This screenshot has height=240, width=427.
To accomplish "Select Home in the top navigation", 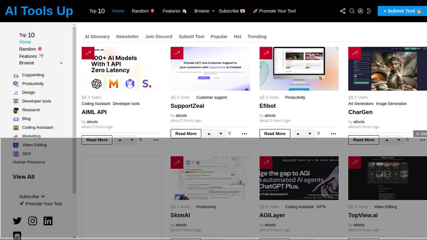I will pos(118,11).
